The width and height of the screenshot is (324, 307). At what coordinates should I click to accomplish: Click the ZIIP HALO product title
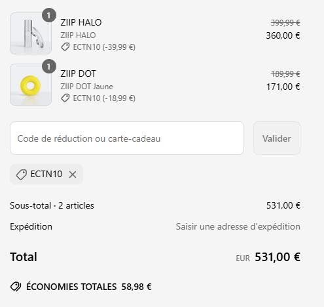pos(81,22)
